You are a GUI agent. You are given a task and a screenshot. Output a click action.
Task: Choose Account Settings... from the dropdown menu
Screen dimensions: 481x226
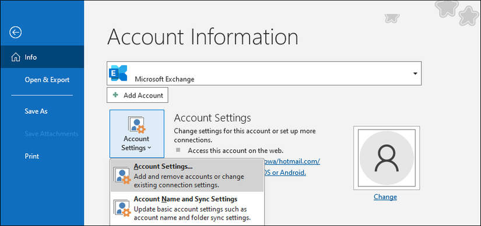click(187, 175)
